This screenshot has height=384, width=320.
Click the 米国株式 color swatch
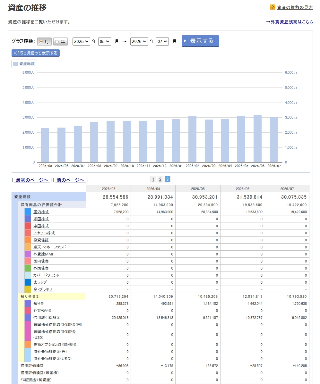[28, 219]
